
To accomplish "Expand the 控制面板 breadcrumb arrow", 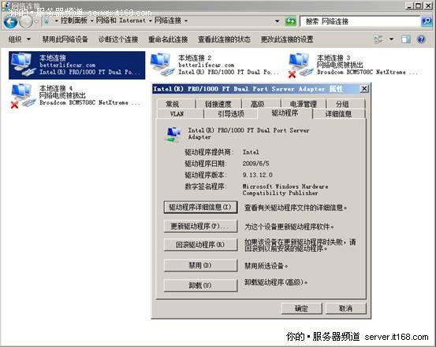I will (91, 20).
